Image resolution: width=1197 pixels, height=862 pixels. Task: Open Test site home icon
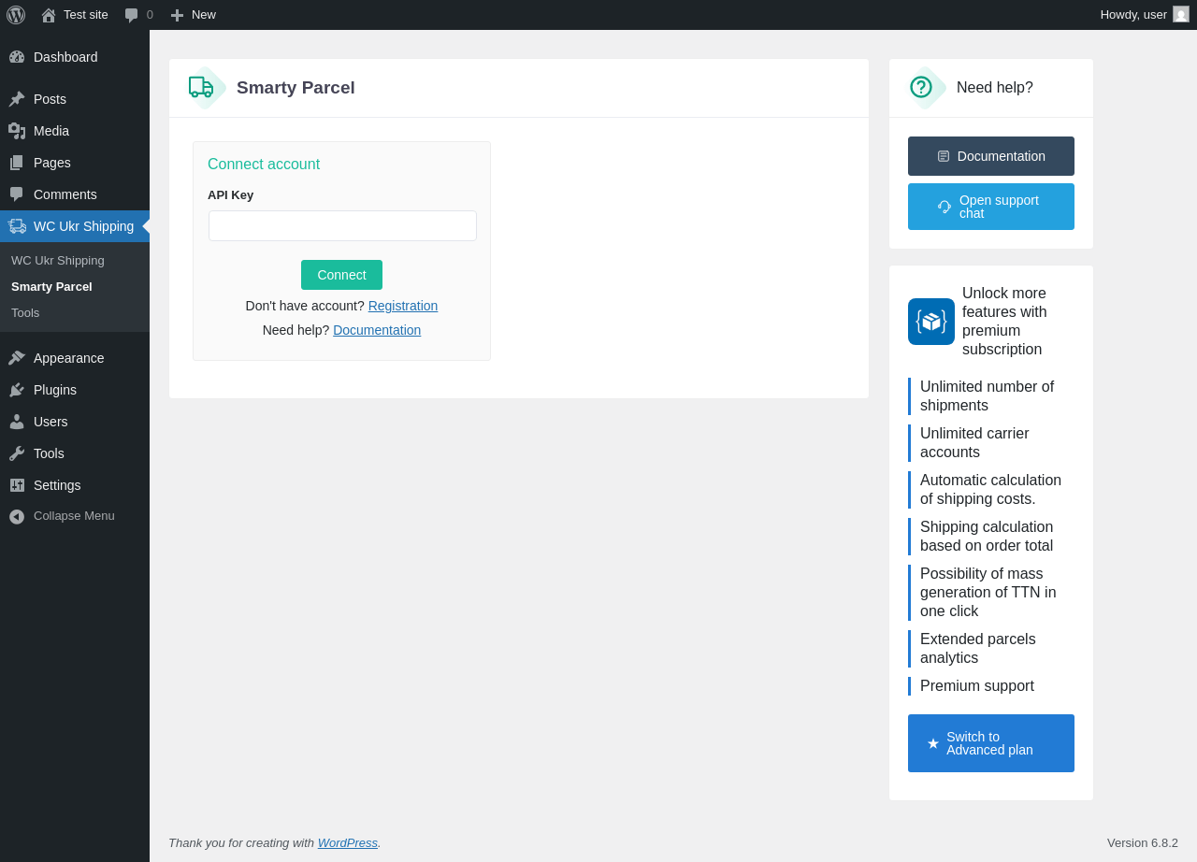click(49, 15)
